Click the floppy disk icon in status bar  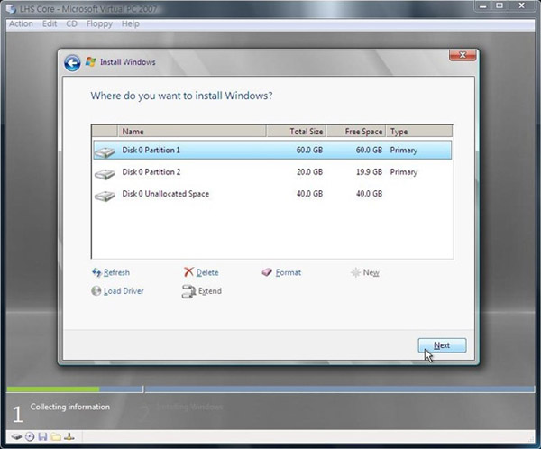point(41,437)
